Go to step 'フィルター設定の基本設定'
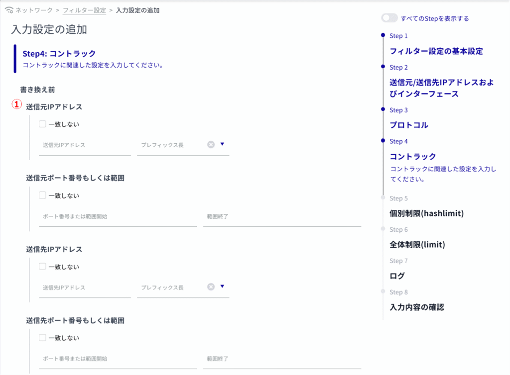 tap(436, 51)
